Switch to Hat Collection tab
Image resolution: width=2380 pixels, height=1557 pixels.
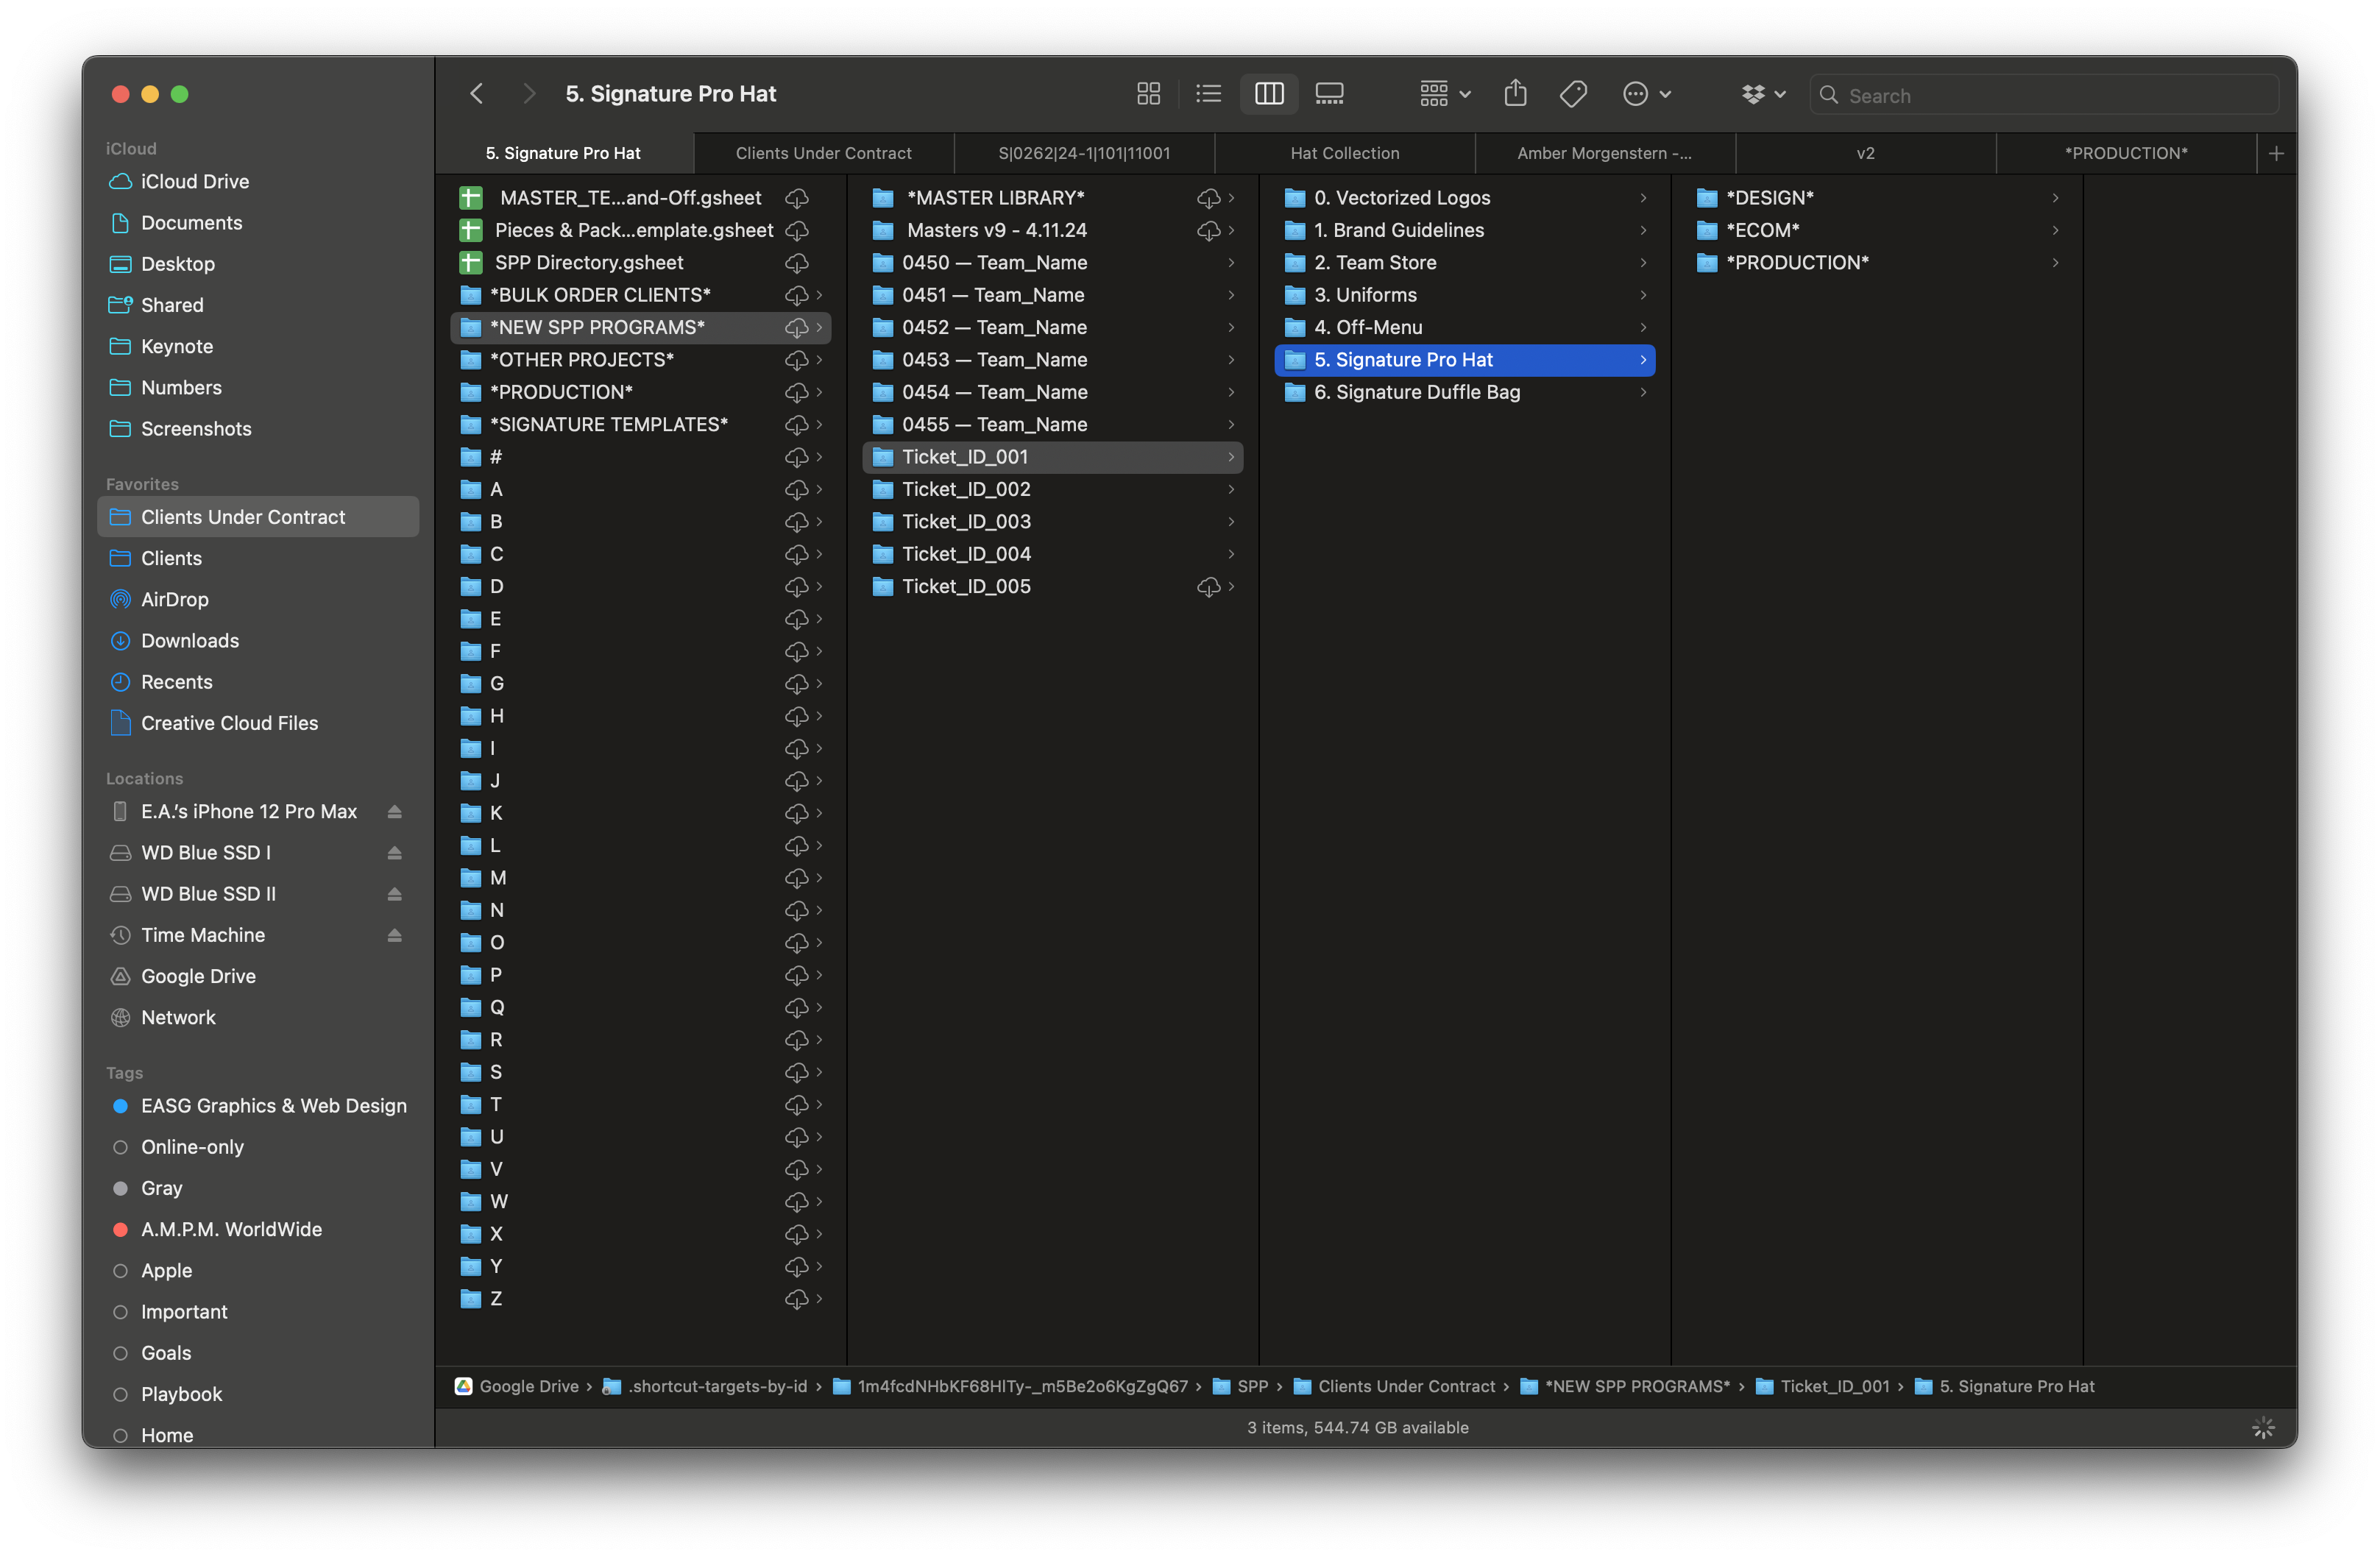[x=1344, y=154]
